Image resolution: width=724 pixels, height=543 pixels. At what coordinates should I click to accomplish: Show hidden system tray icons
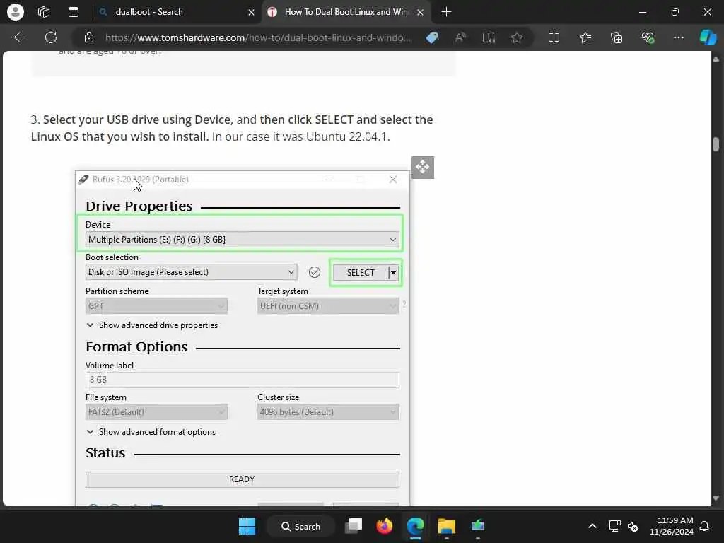592,526
